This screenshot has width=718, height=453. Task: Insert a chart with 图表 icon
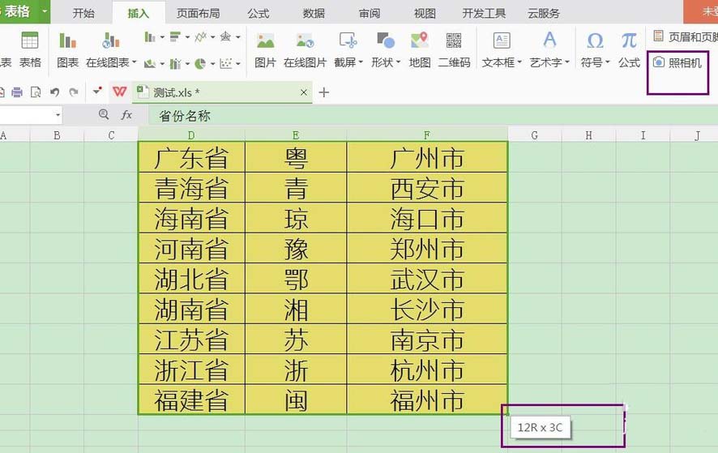[x=68, y=49]
